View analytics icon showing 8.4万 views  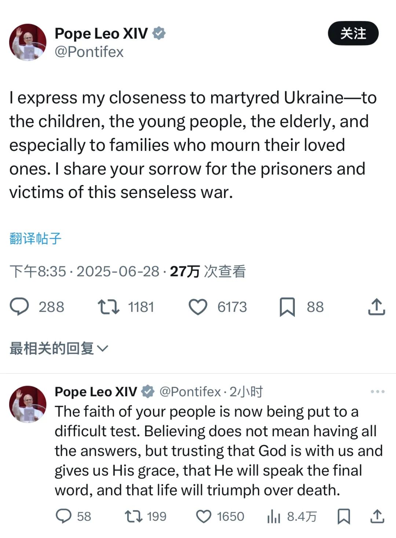274,516
